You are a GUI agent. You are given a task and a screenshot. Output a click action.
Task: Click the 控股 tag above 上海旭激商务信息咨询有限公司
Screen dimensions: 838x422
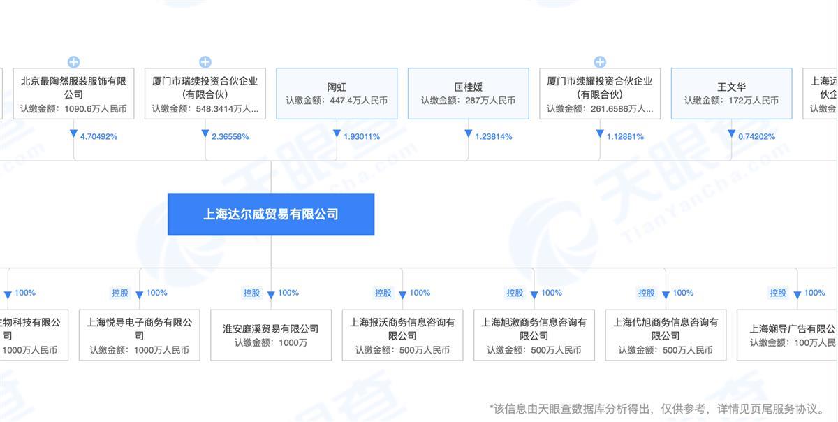(515, 293)
